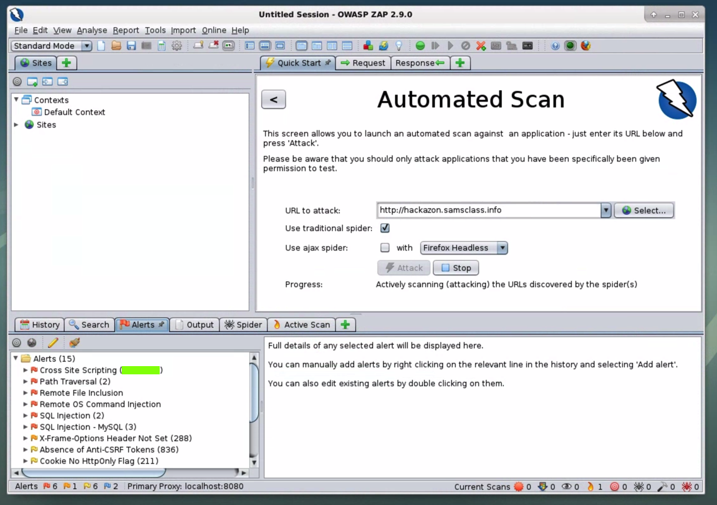Click the broom icon to clear alerts
Viewport: 717px width, 505px height.
(x=74, y=343)
